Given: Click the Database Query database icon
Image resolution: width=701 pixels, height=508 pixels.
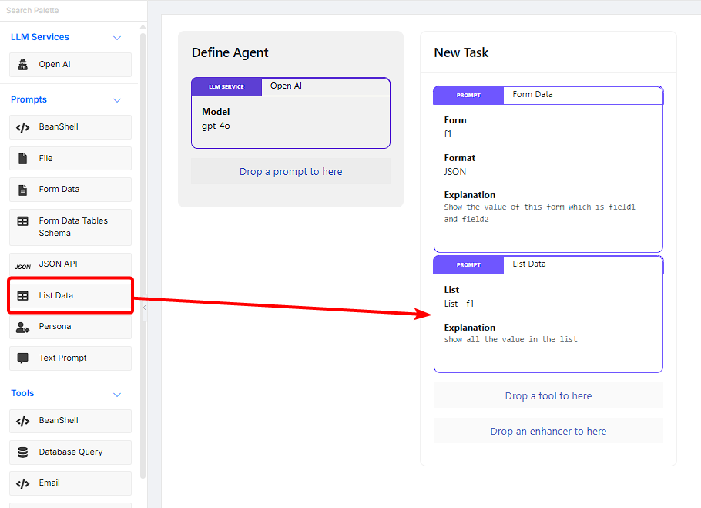Looking at the screenshot, I should point(23,452).
